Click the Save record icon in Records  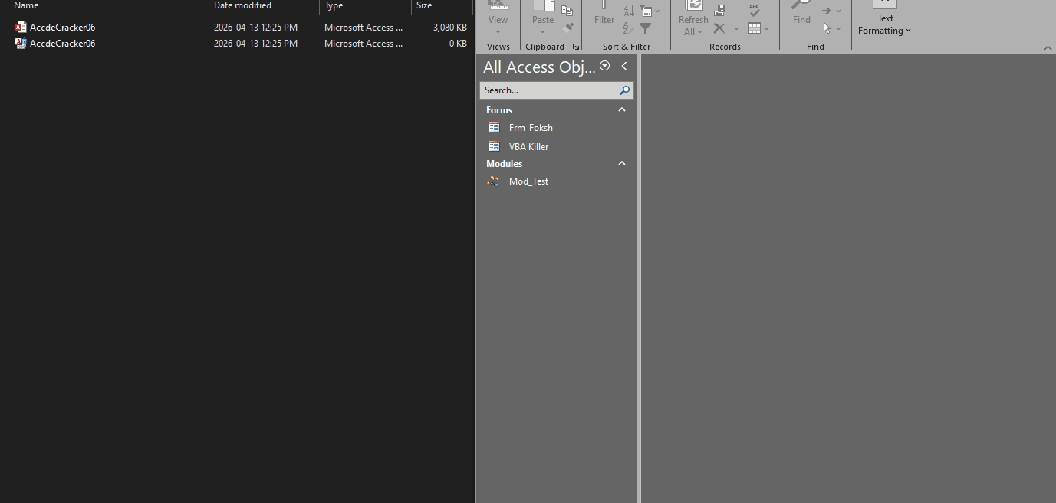719,11
